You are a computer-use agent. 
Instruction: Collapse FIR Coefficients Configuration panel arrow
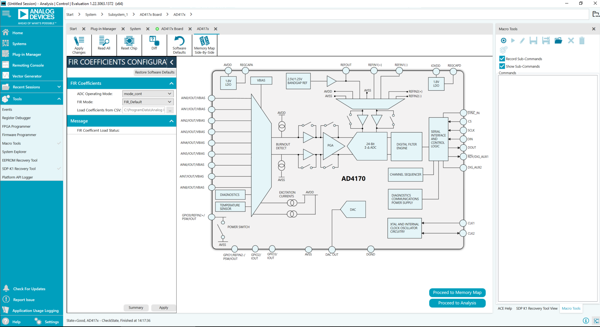click(172, 62)
